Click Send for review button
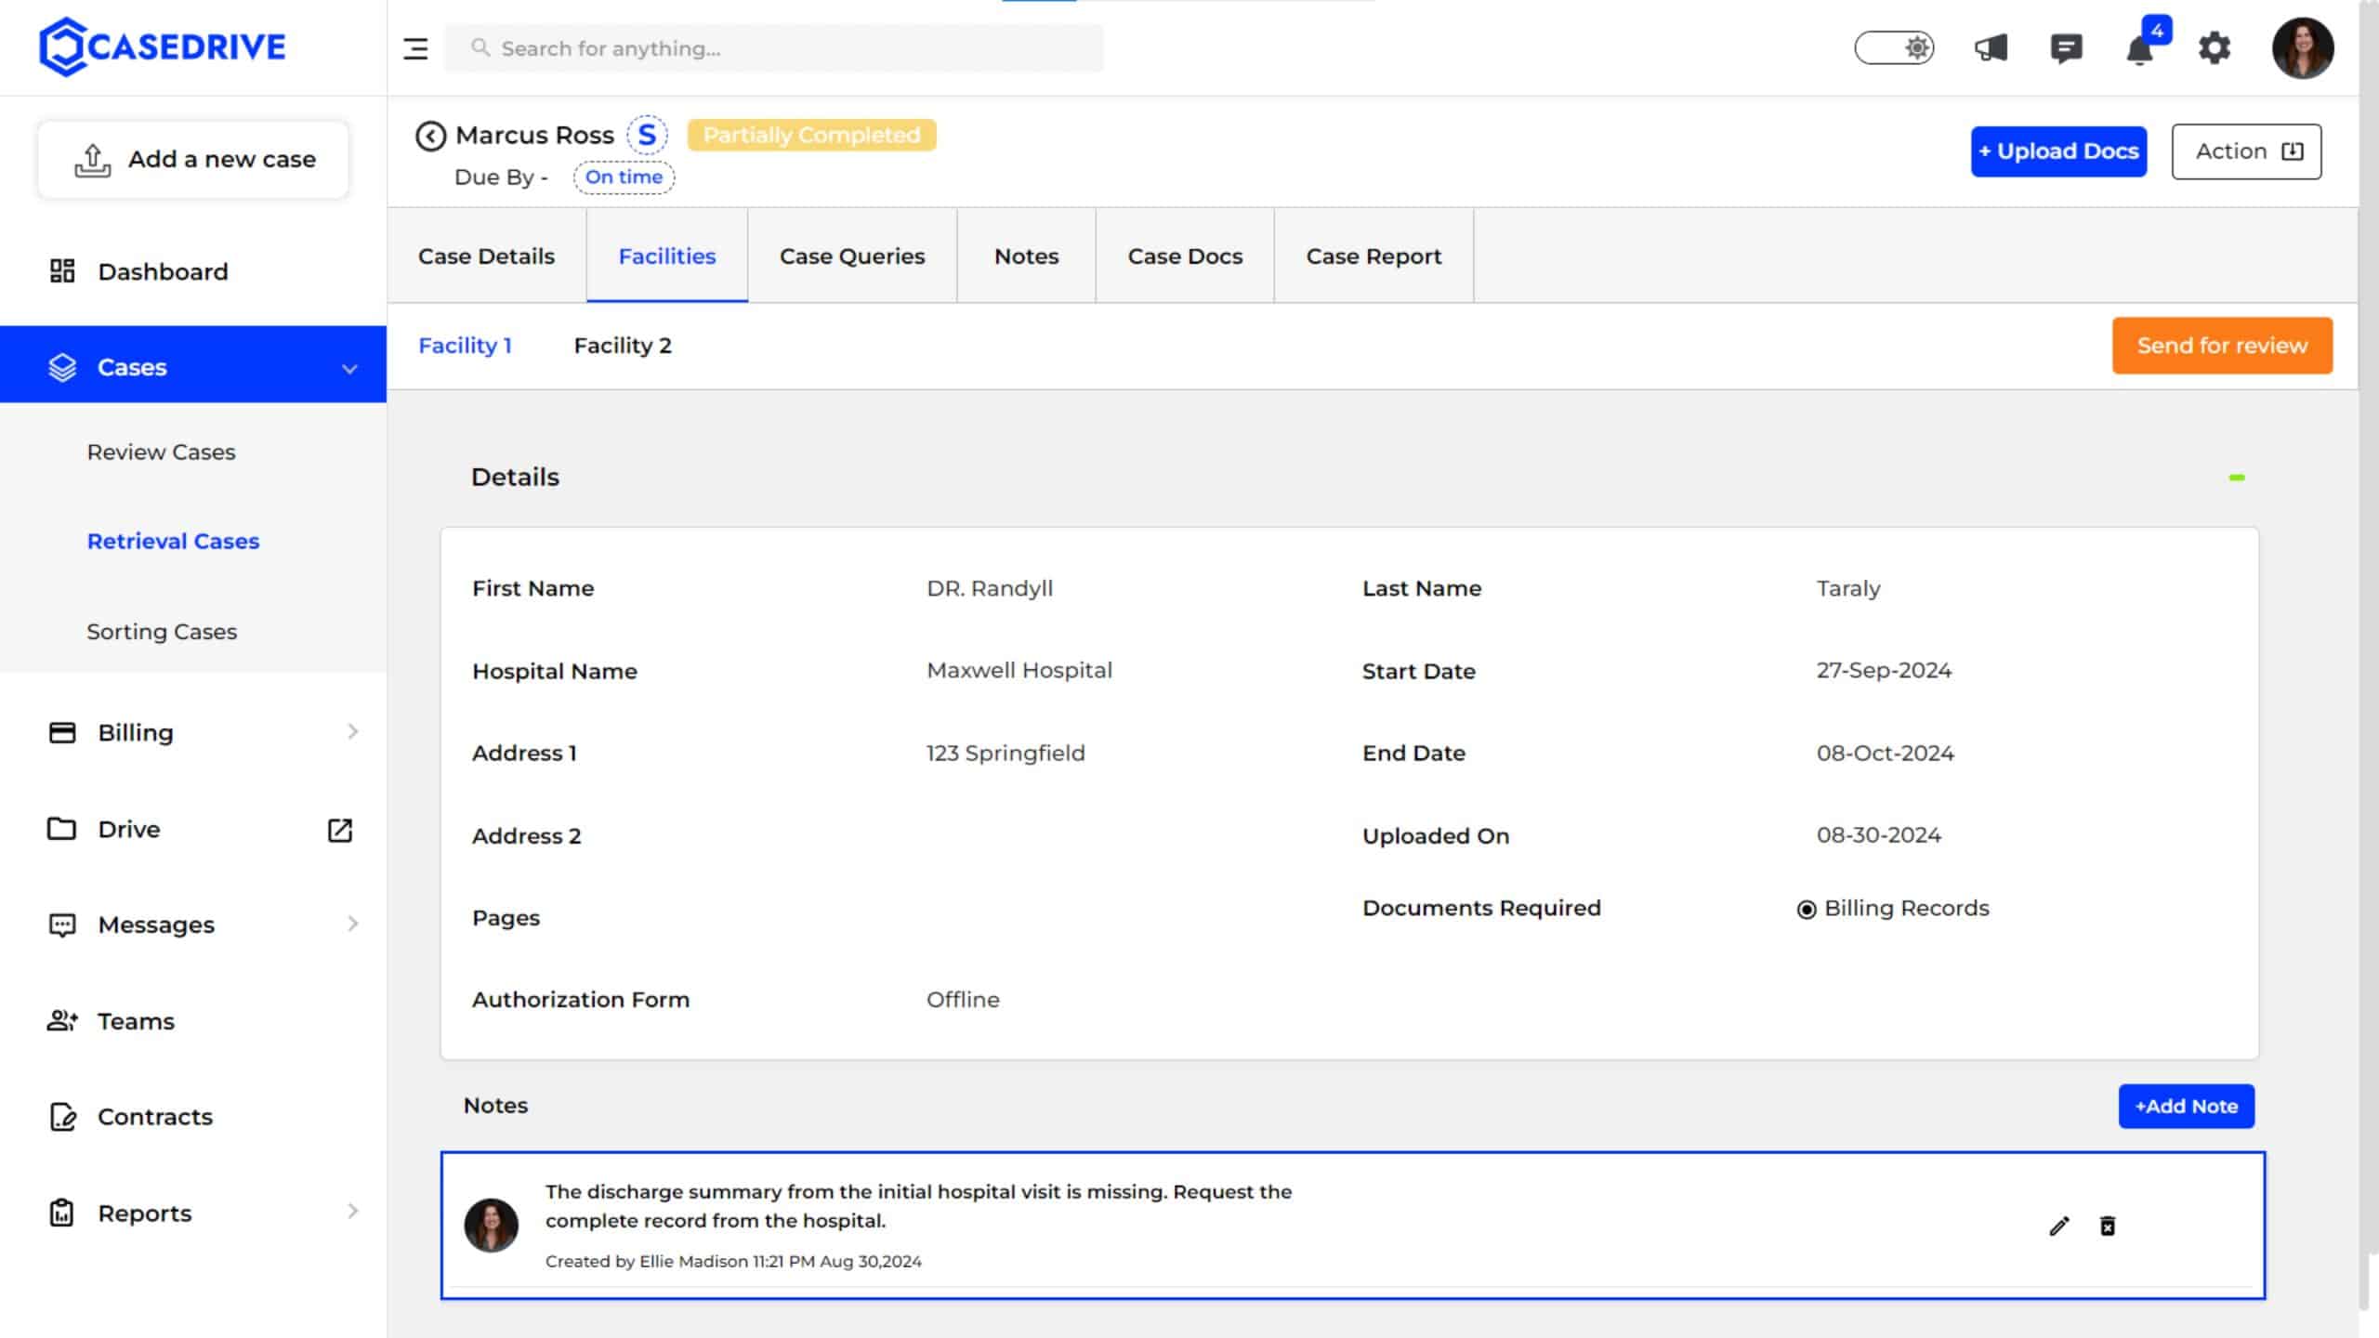This screenshot has height=1338, width=2379. [2222, 346]
